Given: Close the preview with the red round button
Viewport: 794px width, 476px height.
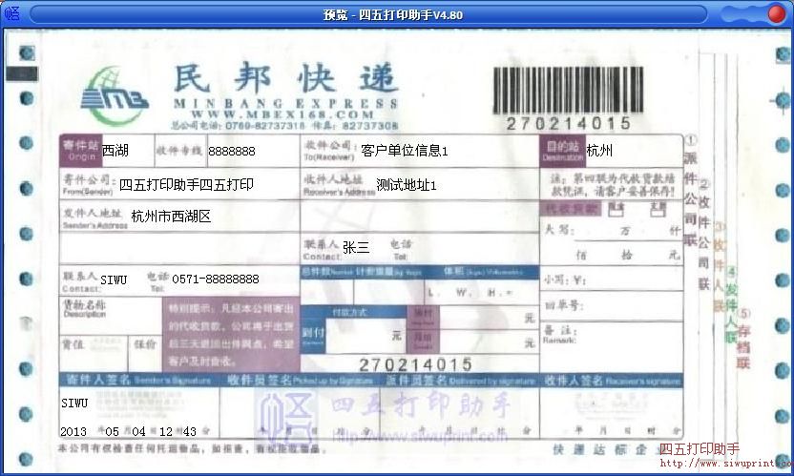Looking at the screenshot, I should pyautogui.click(x=776, y=14).
